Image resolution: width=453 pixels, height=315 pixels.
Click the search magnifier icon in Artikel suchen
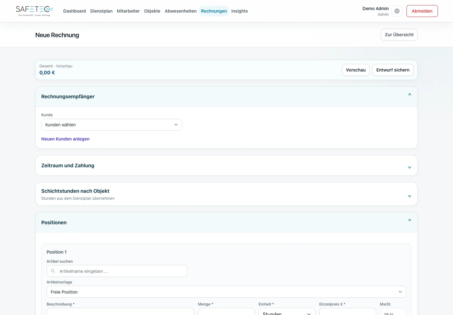point(53,271)
